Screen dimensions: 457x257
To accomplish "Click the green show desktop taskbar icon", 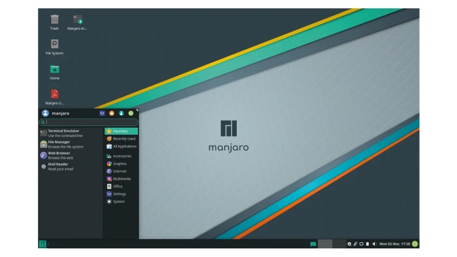I will 313,244.
